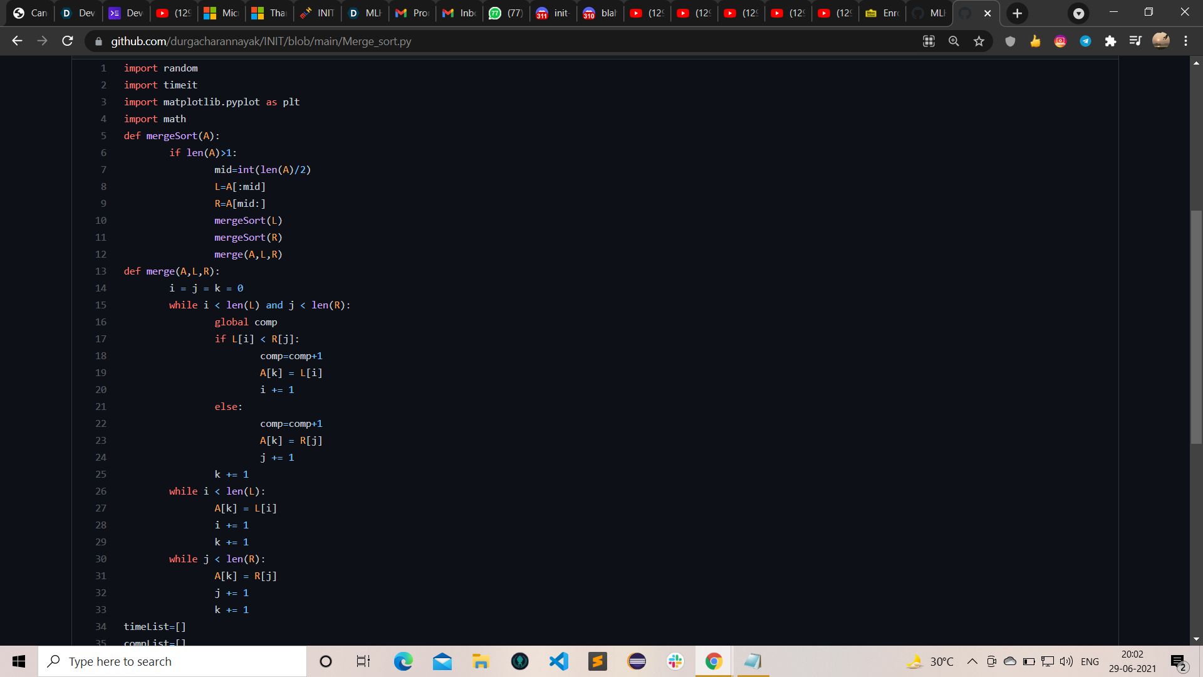Open the Extensions puzzle piece icon
1203x677 pixels.
pos(1110,41)
